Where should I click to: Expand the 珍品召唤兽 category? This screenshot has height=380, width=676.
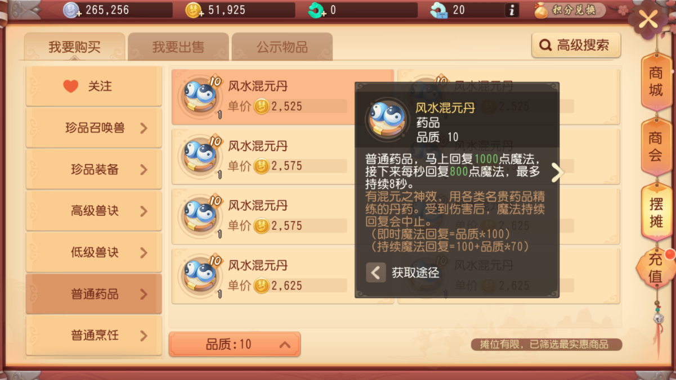(x=93, y=128)
